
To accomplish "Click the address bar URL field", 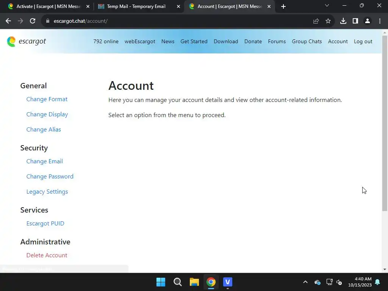I will 178,21.
